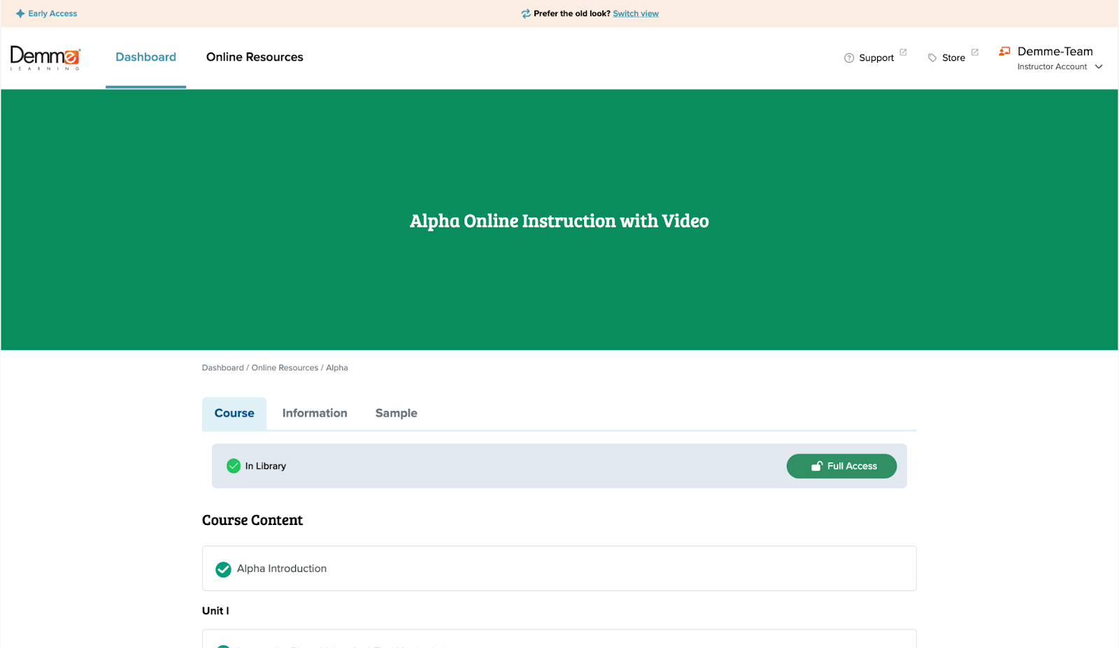Click the Demme Learning logo
Viewport: 1119px width, 648px height.
click(x=45, y=58)
